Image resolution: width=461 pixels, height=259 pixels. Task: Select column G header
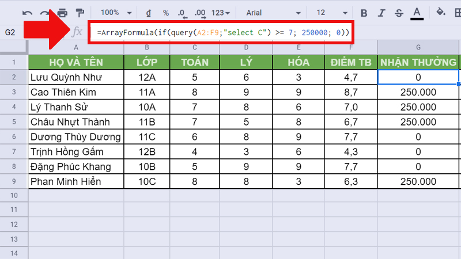click(417, 47)
